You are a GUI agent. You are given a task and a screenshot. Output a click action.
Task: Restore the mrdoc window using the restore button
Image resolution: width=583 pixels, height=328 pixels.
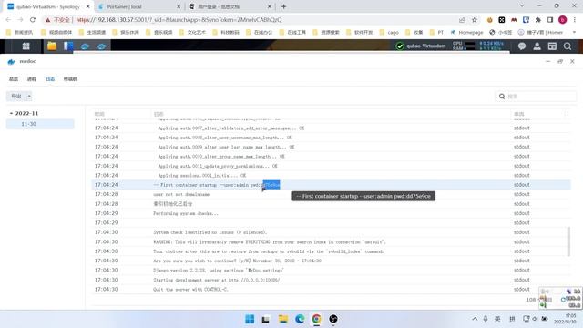pos(560,61)
